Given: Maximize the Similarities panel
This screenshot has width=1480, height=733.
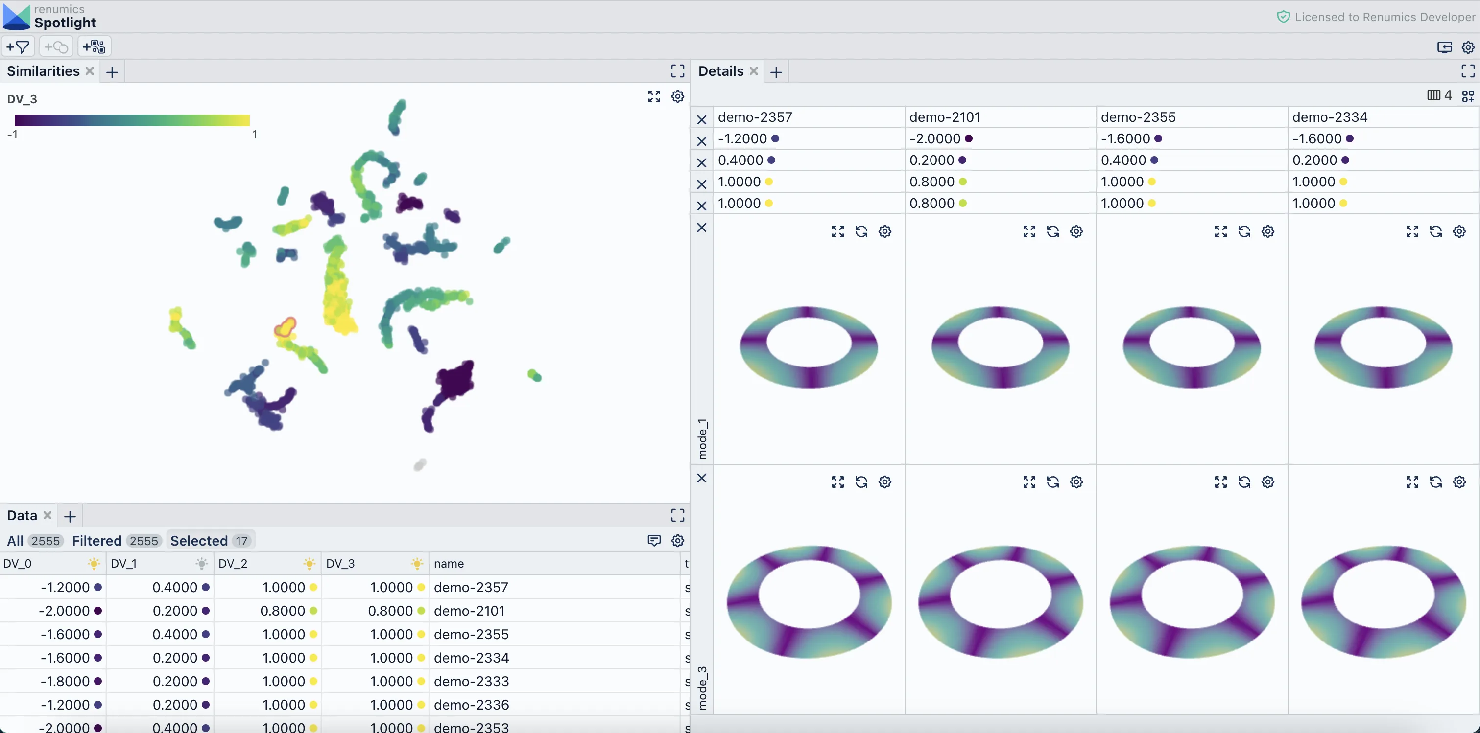Looking at the screenshot, I should (677, 71).
